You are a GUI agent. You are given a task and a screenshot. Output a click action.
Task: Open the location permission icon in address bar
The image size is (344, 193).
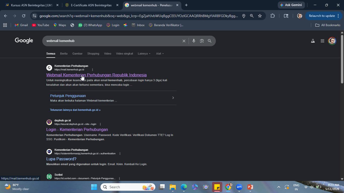point(244,16)
